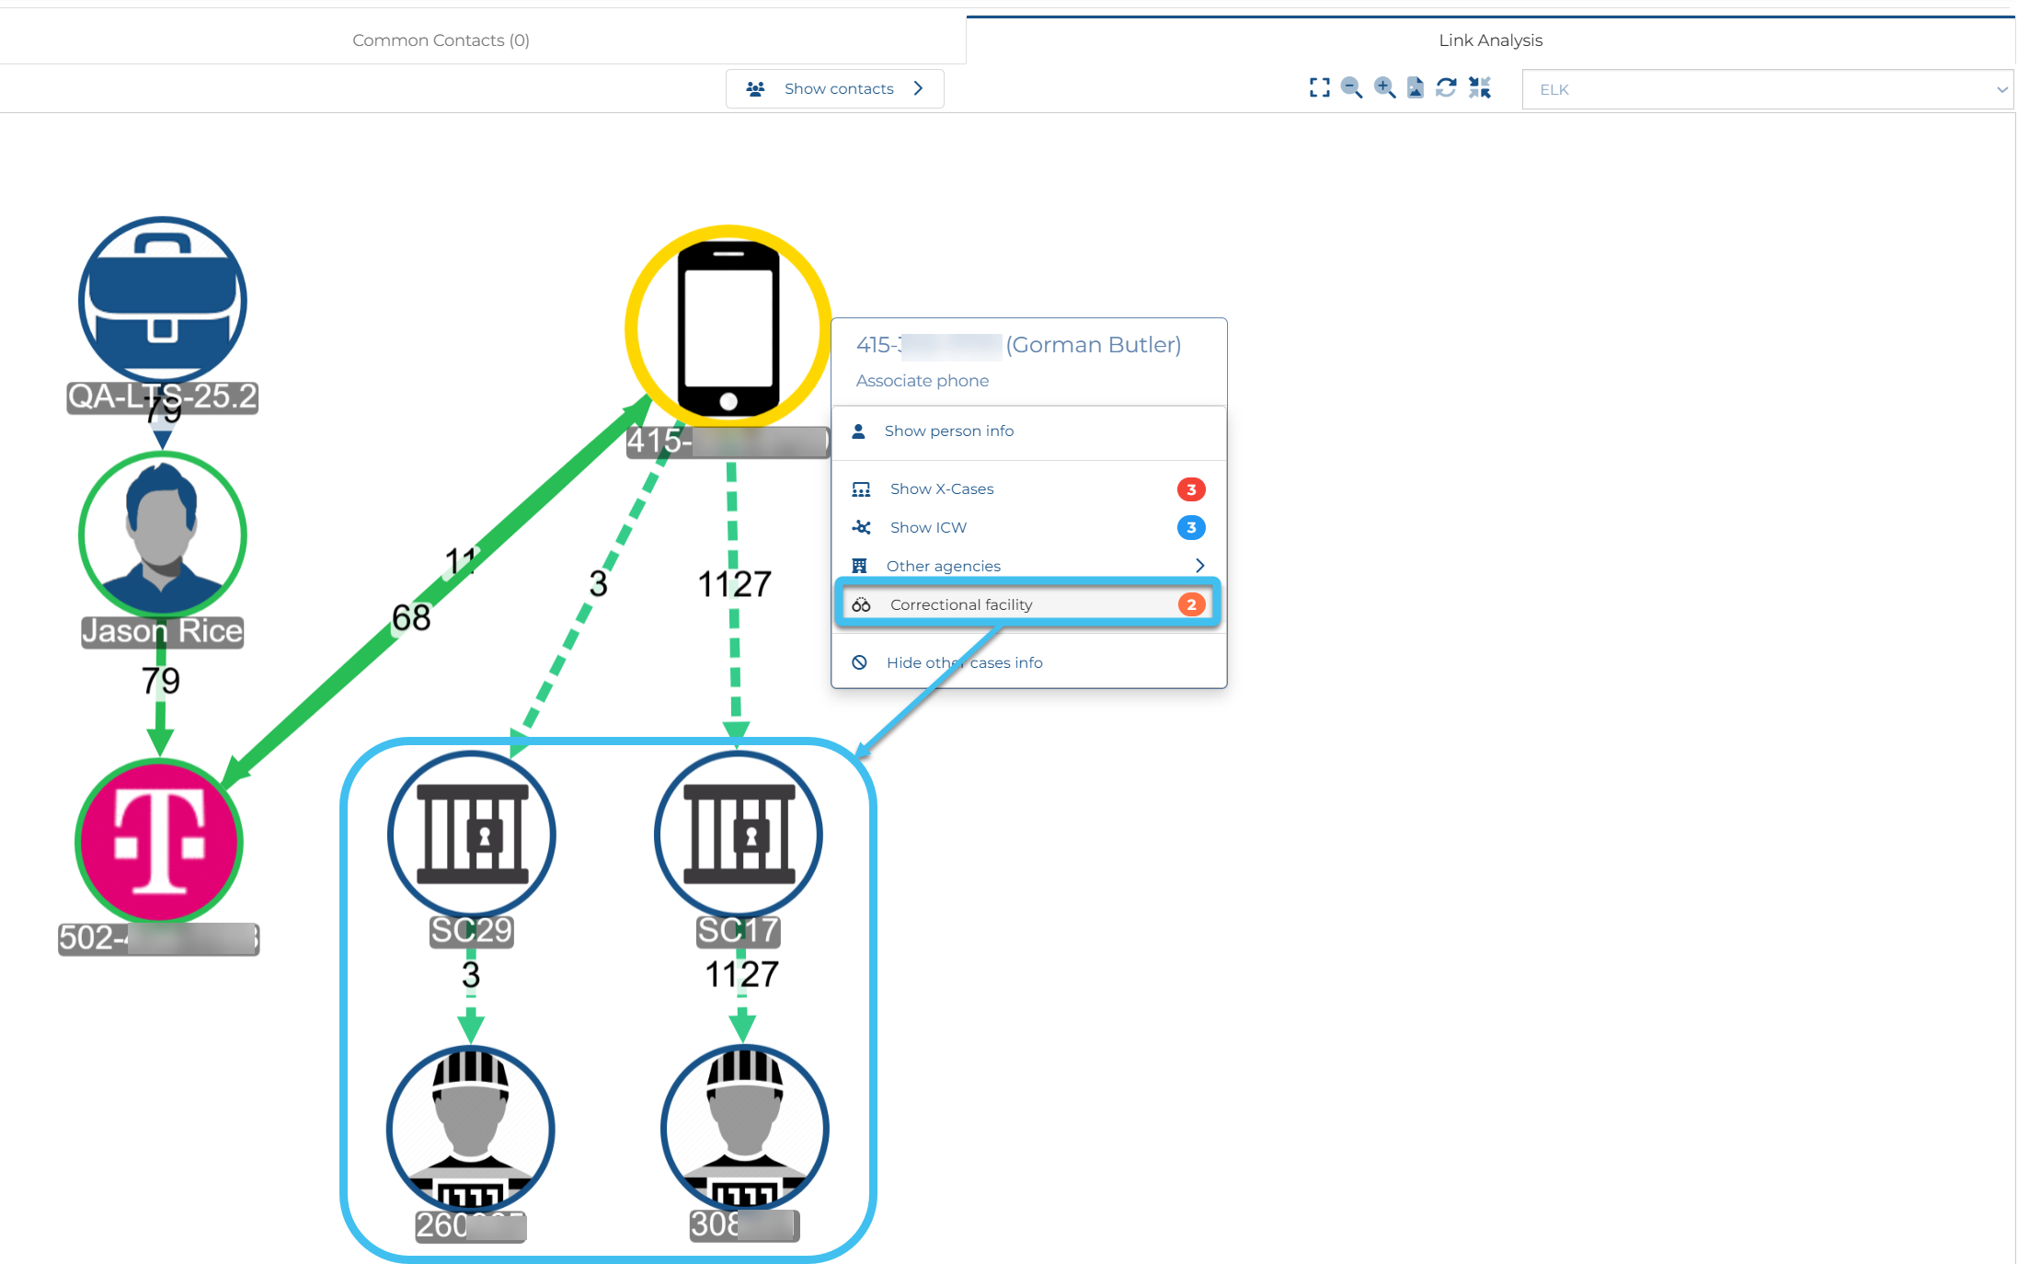
Task: Click the collapse arrows icon
Action: 1480,88
